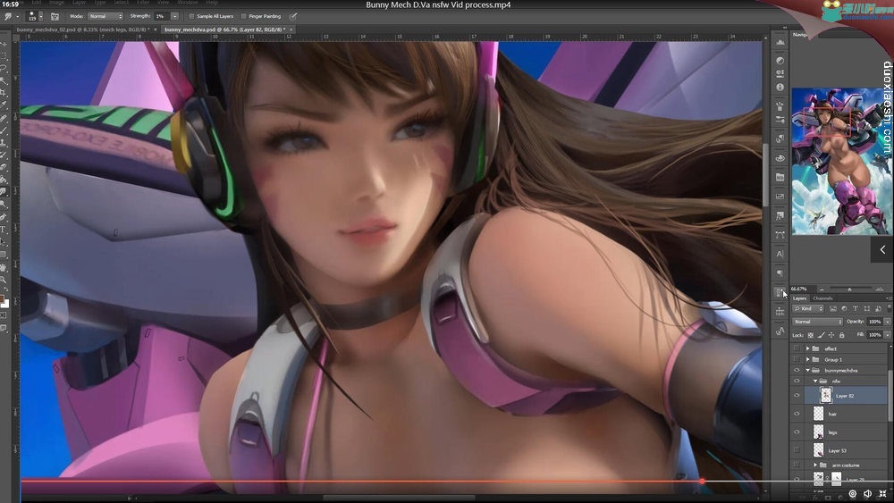Open the Paths panel icon
Viewport: 894px width, 503px height.
tap(780, 235)
